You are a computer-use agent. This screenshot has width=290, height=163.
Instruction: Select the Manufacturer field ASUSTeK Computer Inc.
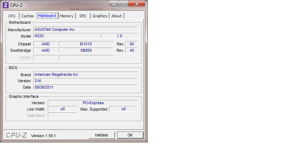click(85, 30)
